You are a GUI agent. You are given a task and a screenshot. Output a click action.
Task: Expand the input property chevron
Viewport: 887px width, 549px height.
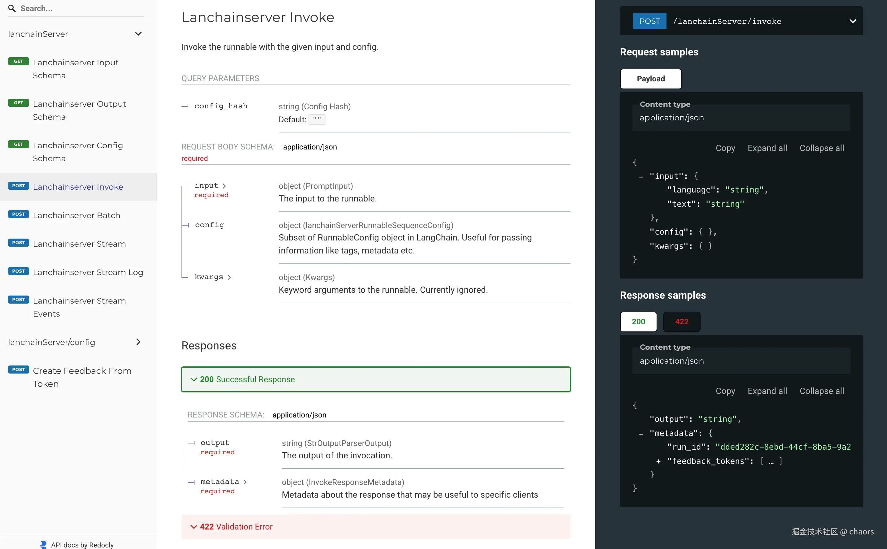pyautogui.click(x=224, y=186)
